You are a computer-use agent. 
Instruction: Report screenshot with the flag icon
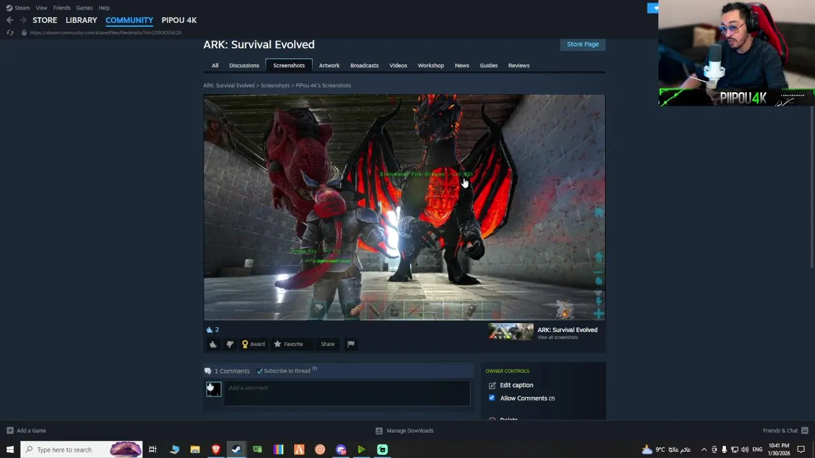(351, 344)
